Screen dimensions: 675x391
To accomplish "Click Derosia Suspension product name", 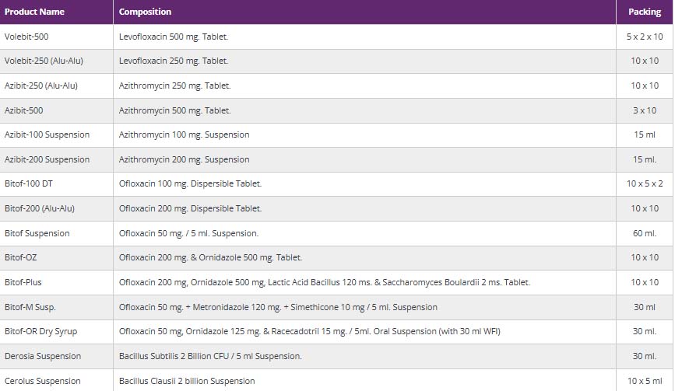I will pos(42,356).
